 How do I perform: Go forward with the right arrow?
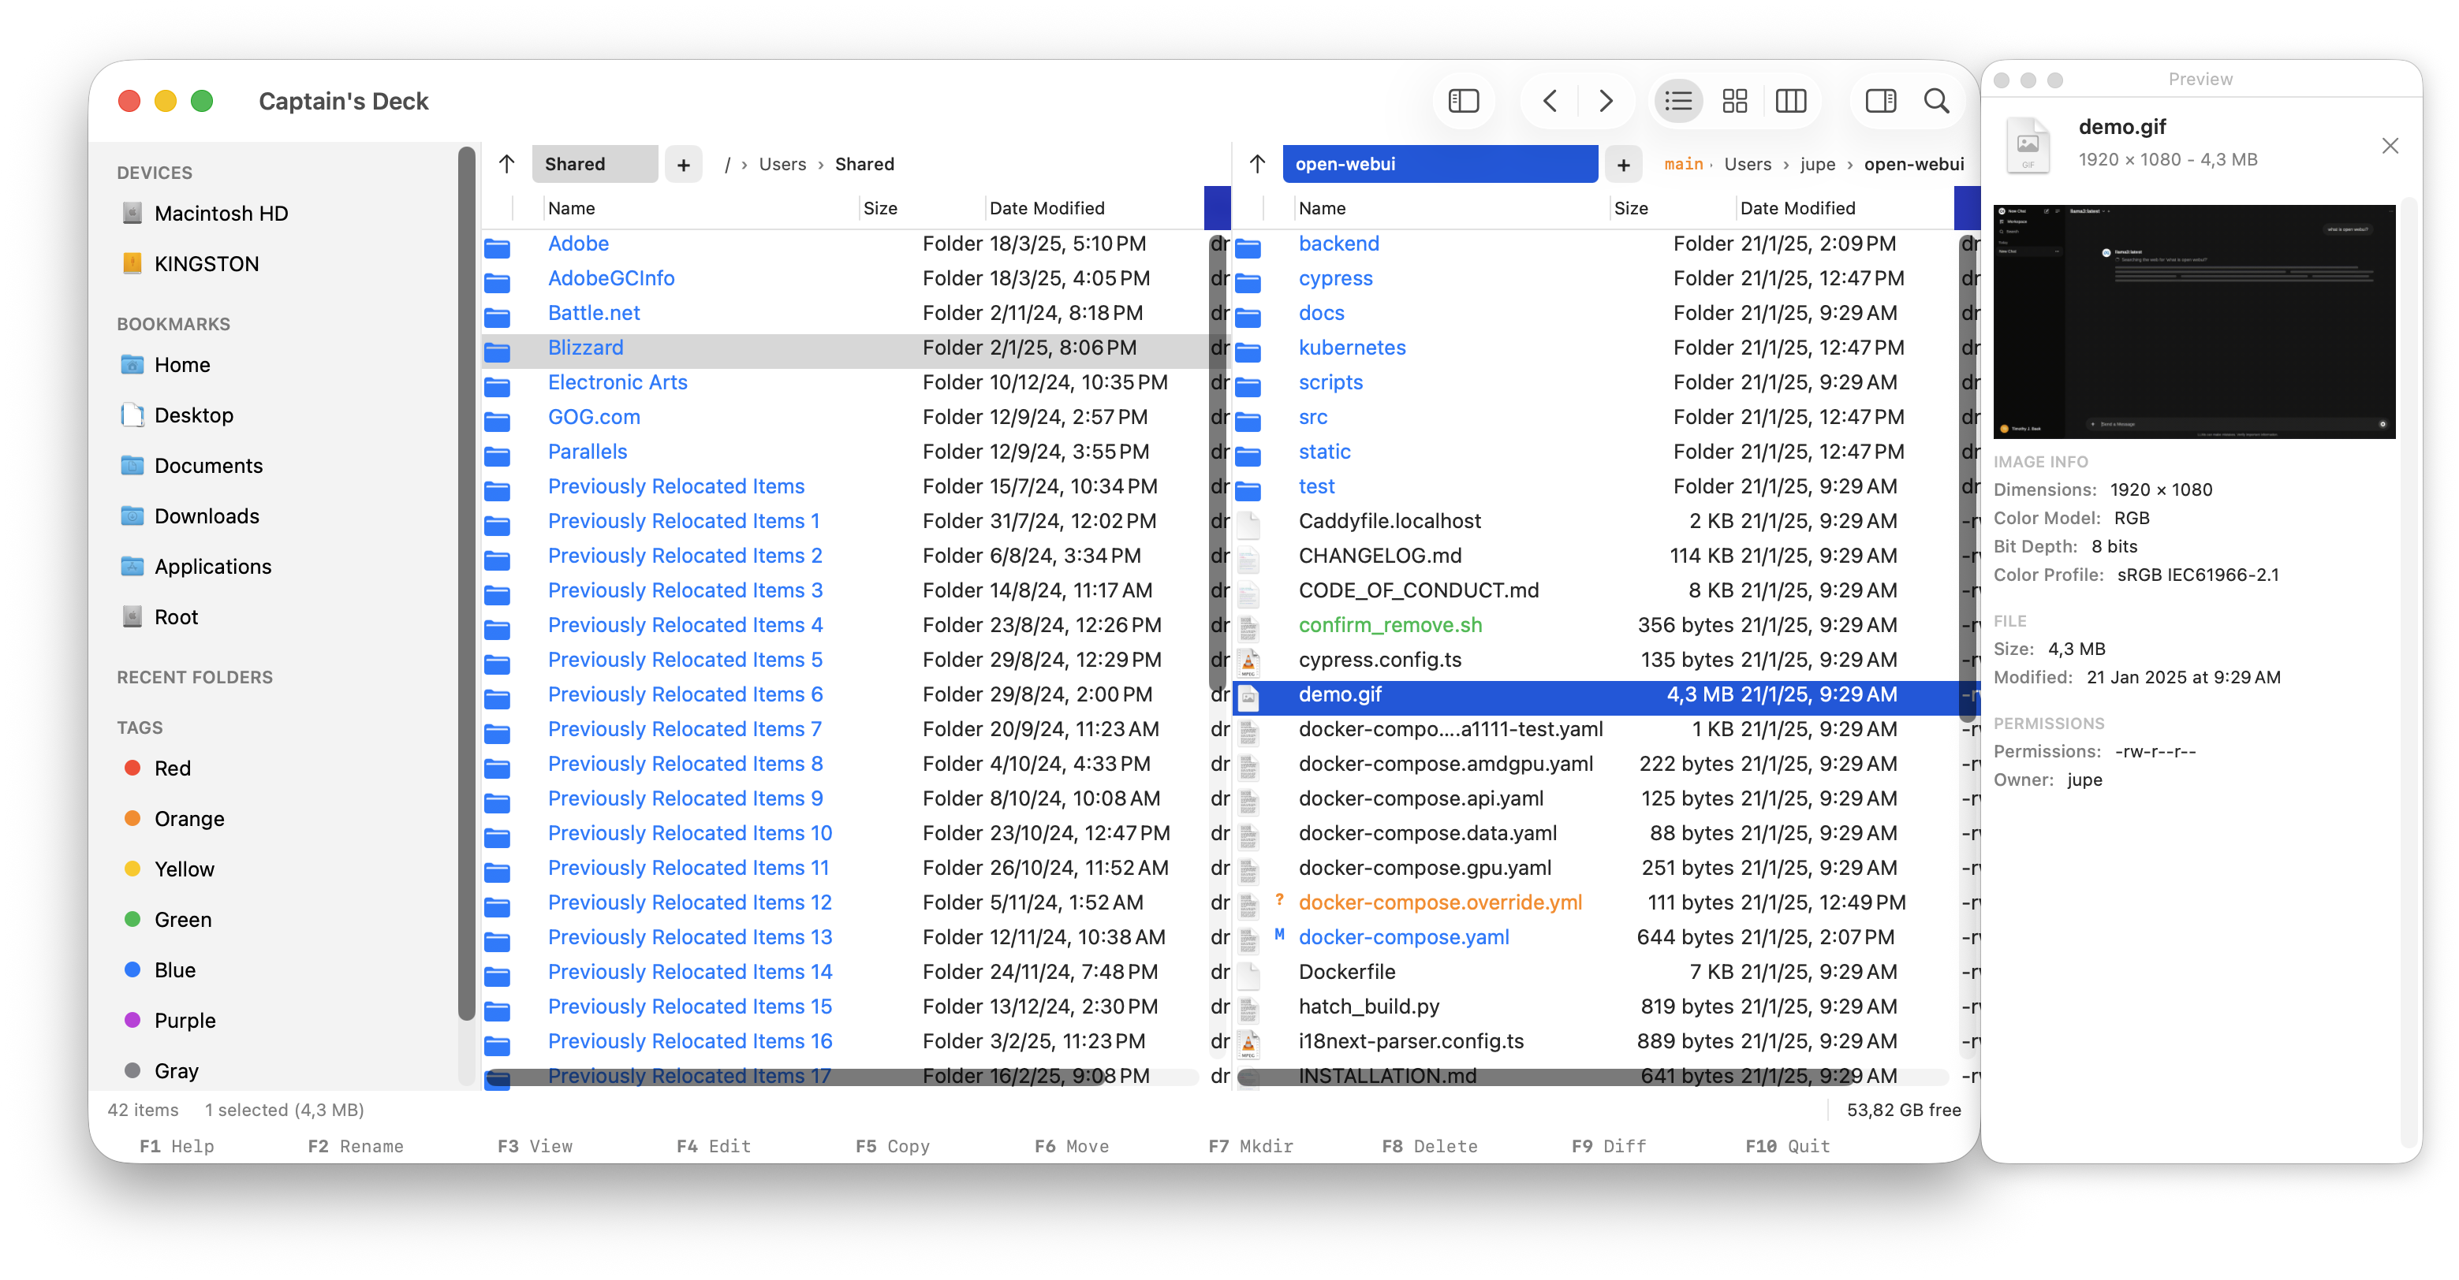pyautogui.click(x=1606, y=101)
